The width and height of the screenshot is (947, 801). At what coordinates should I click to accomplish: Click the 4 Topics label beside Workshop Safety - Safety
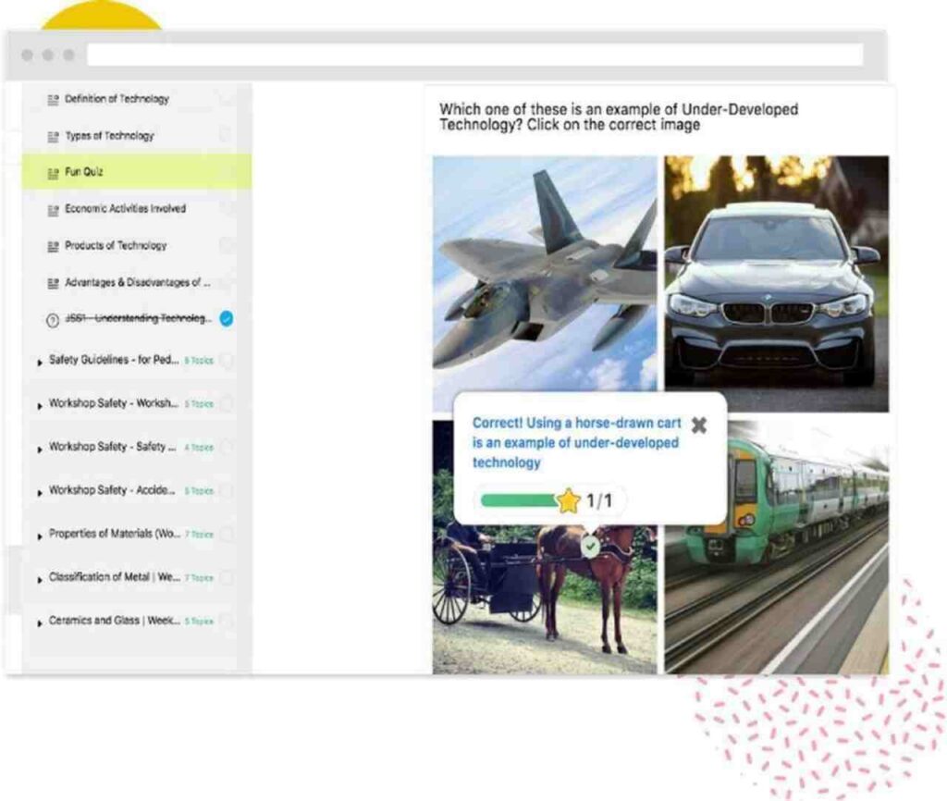click(x=199, y=448)
